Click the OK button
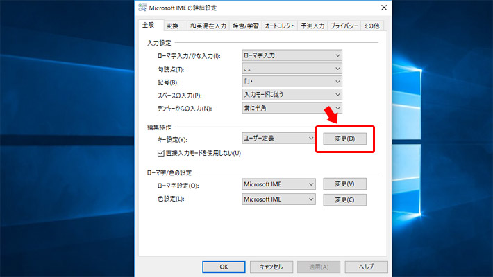Screen dimensions: 493x277 pyautogui.click(x=224, y=266)
